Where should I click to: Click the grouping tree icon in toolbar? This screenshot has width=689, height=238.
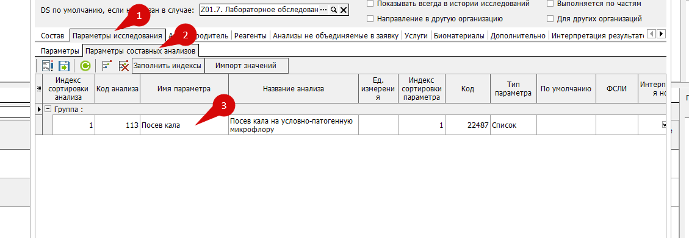click(x=107, y=66)
